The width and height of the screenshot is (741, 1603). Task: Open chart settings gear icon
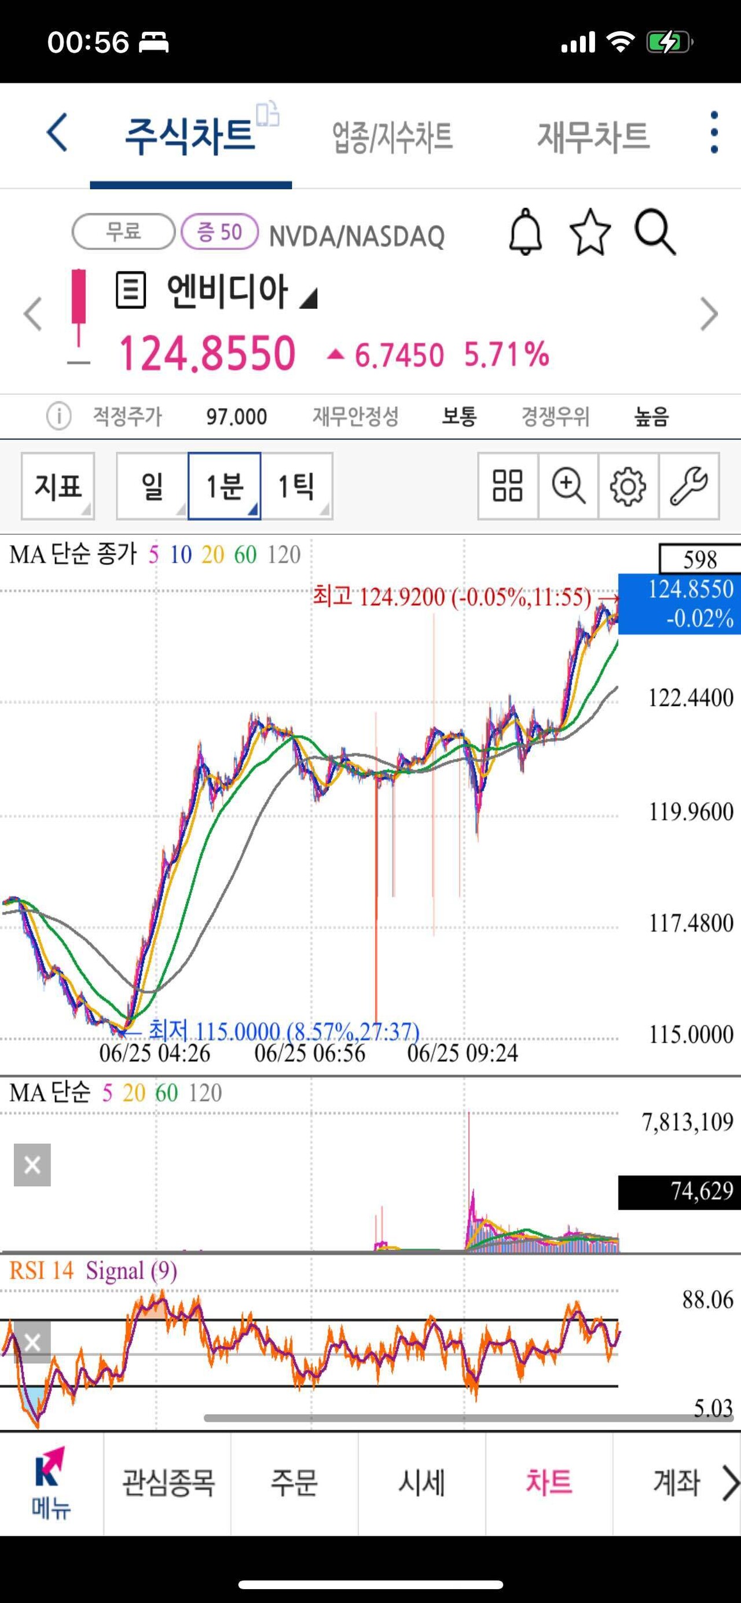tap(628, 486)
